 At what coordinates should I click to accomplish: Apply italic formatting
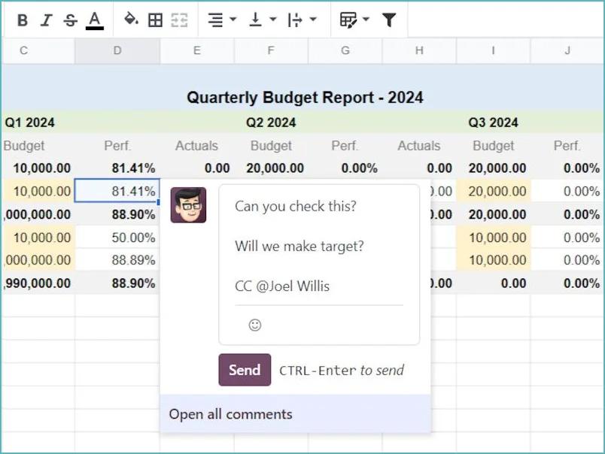[46, 20]
